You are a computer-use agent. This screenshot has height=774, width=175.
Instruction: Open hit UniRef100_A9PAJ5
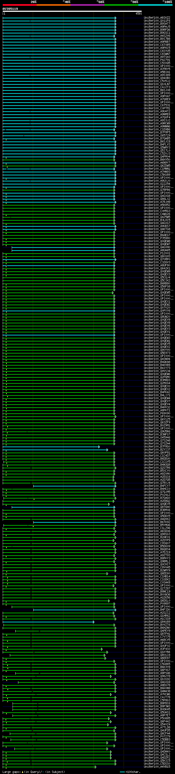click(x=157, y=27)
